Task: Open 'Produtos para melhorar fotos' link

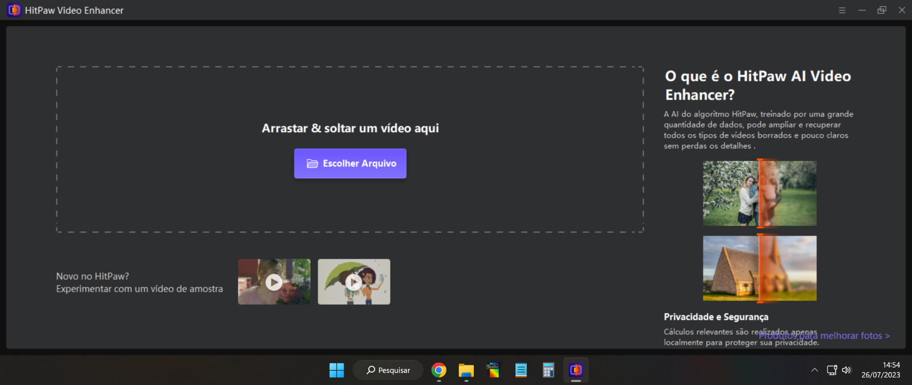Action: (824, 336)
